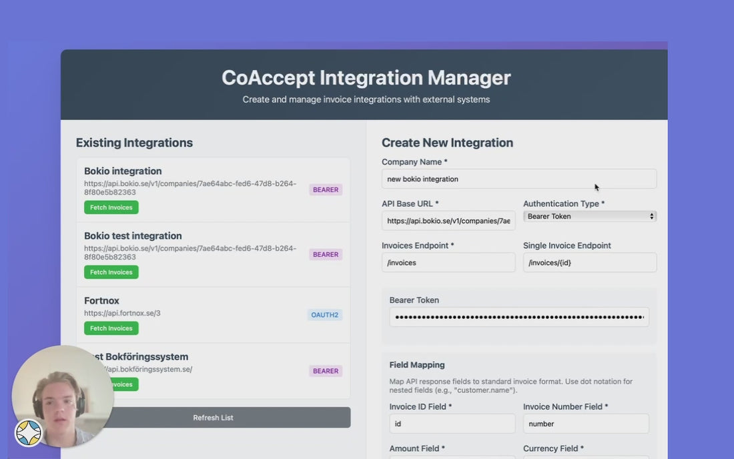Click the CoAccept Integration Manager title

pyautogui.click(x=366, y=77)
